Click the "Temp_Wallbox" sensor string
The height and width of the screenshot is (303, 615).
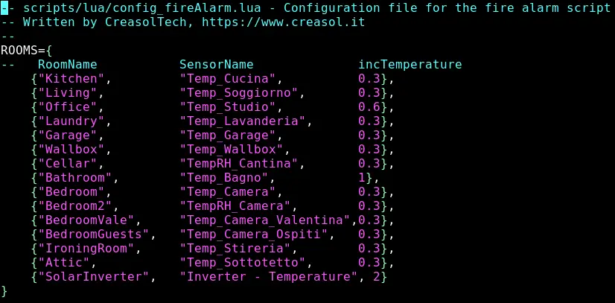click(232, 150)
